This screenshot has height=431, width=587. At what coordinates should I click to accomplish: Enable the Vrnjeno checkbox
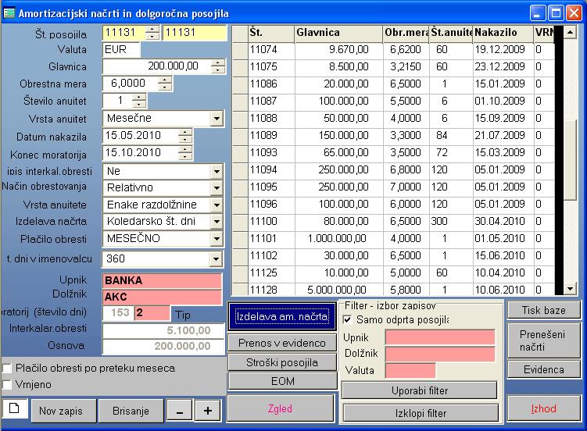coord(7,384)
